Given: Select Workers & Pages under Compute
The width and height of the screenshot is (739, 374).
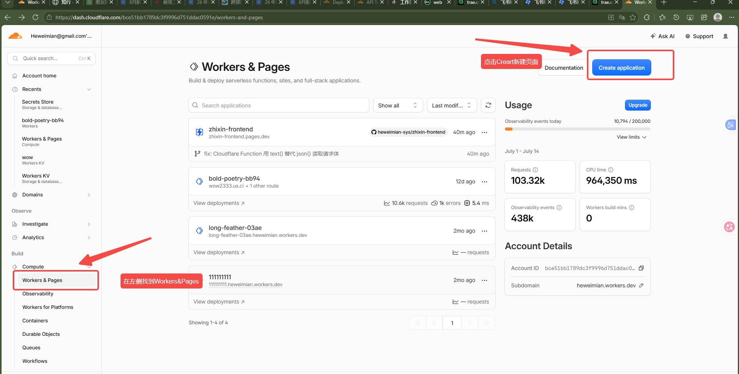Looking at the screenshot, I should 56,280.
